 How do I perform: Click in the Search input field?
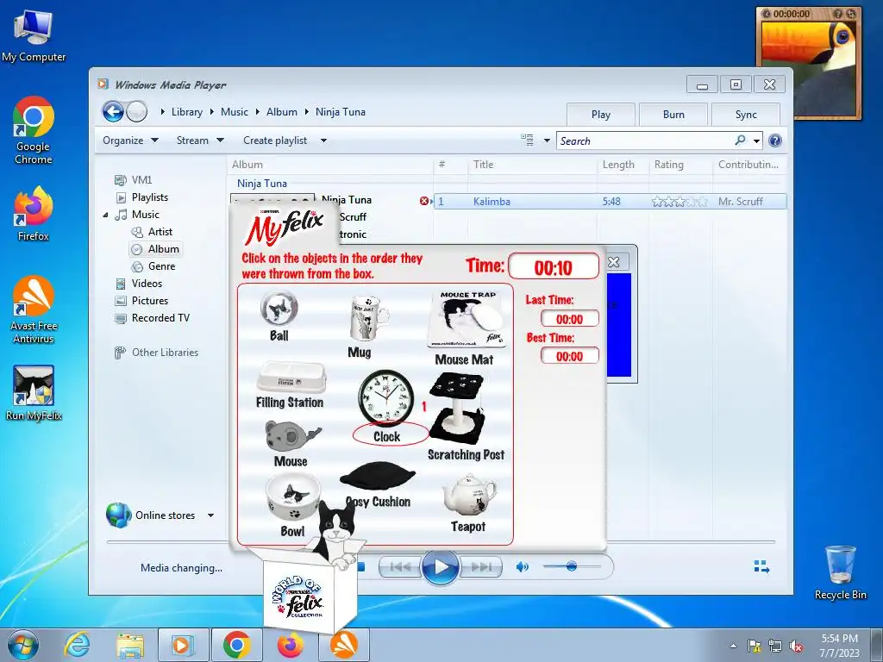(x=645, y=141)
